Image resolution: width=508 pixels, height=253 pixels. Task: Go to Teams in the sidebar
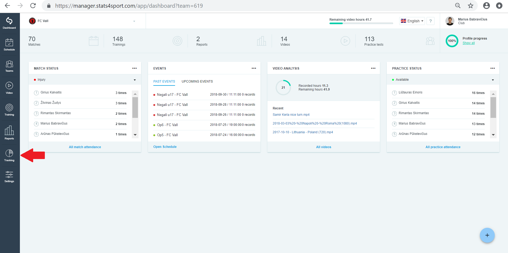(x=9, y=66)
